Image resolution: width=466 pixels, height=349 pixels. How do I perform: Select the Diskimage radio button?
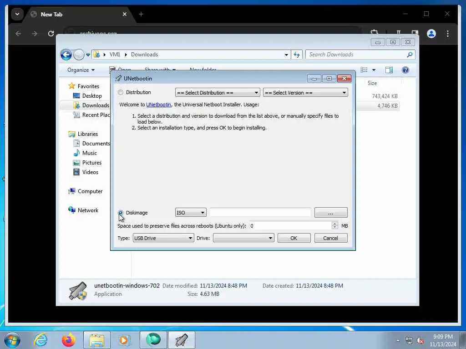point(120,213)
